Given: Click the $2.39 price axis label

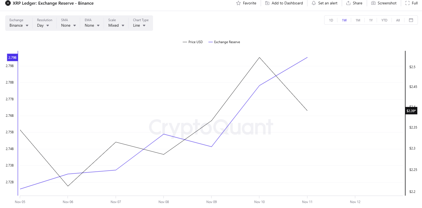Looking at the screenshot, I should click(411, 111).
